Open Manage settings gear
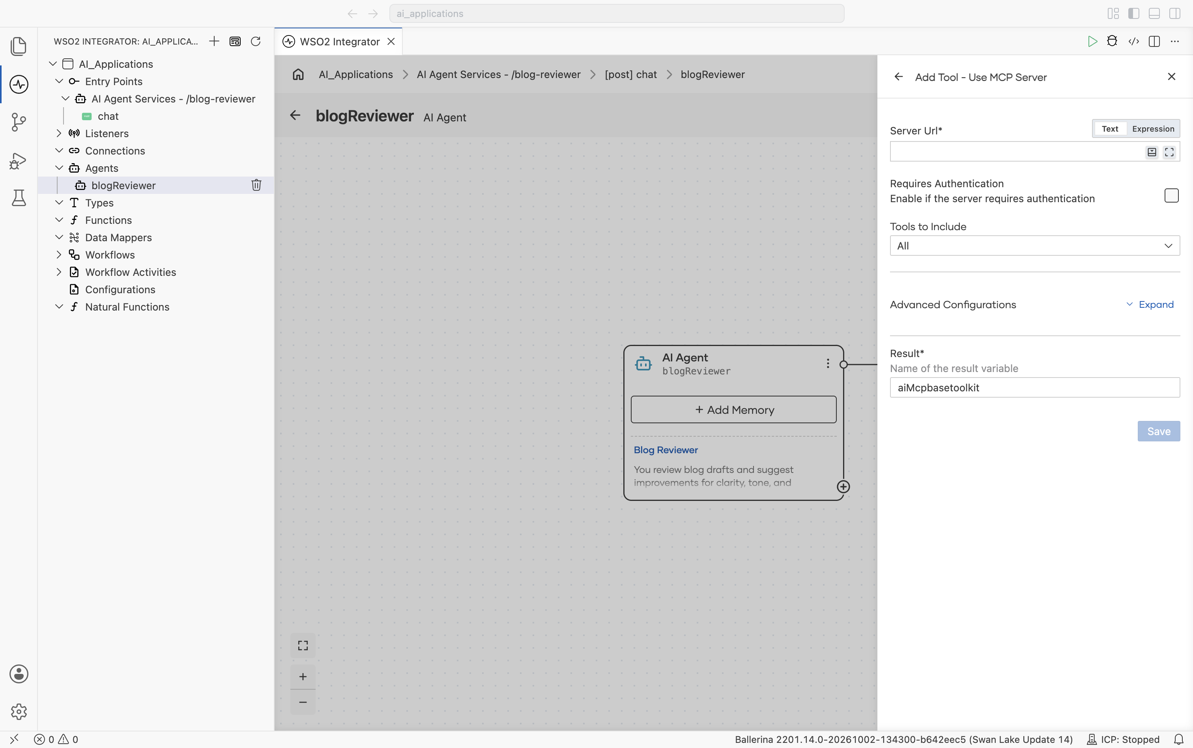Image resolution: width=1193 pixels, height=748 pixels. [19, 711]
